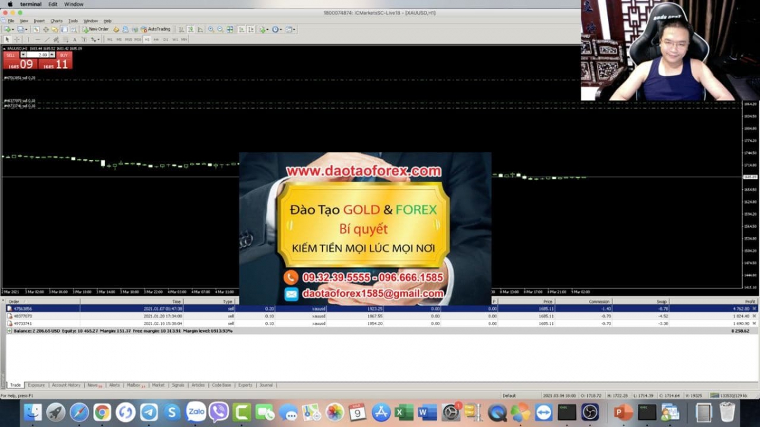
Task: Open Zalo from the dock
Action: [196, 412]
